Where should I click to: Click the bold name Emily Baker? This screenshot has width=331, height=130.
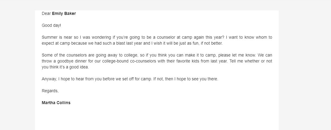64,13
